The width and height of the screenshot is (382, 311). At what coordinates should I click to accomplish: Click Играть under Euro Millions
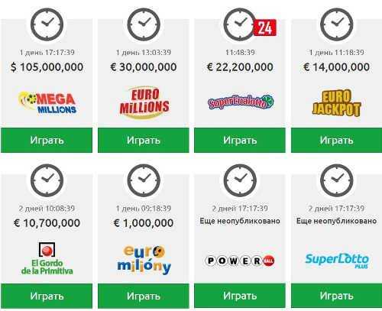144,141
